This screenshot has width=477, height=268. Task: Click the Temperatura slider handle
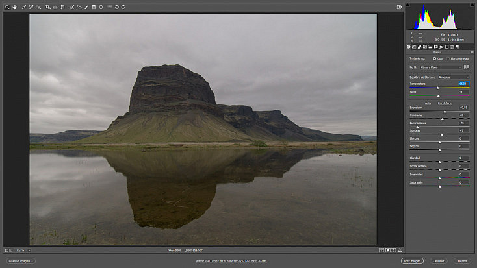point(438,88)
